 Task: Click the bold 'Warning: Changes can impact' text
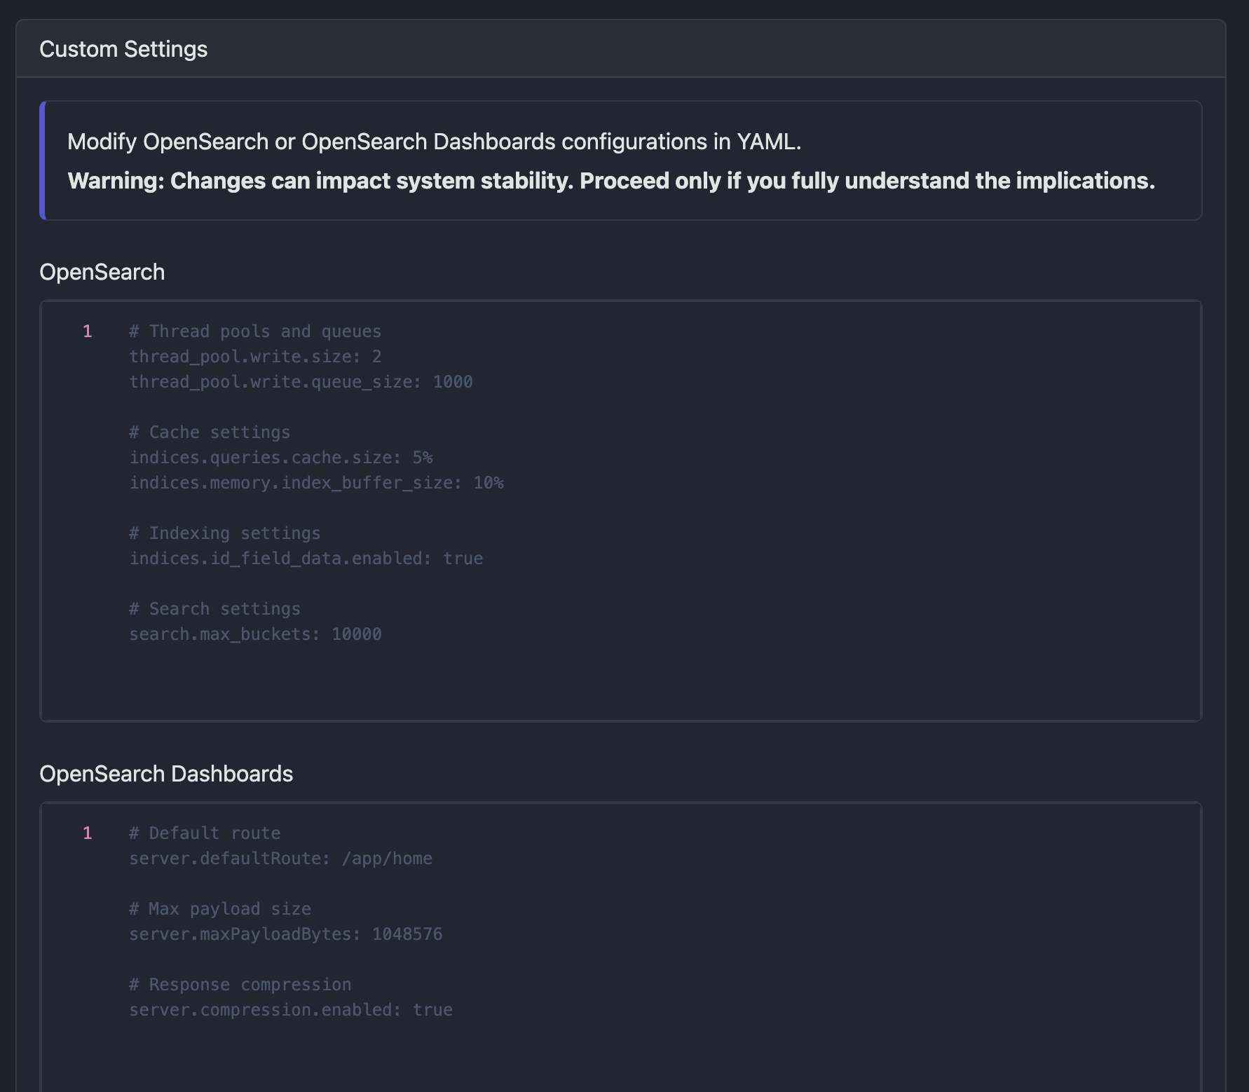point(611,181)
